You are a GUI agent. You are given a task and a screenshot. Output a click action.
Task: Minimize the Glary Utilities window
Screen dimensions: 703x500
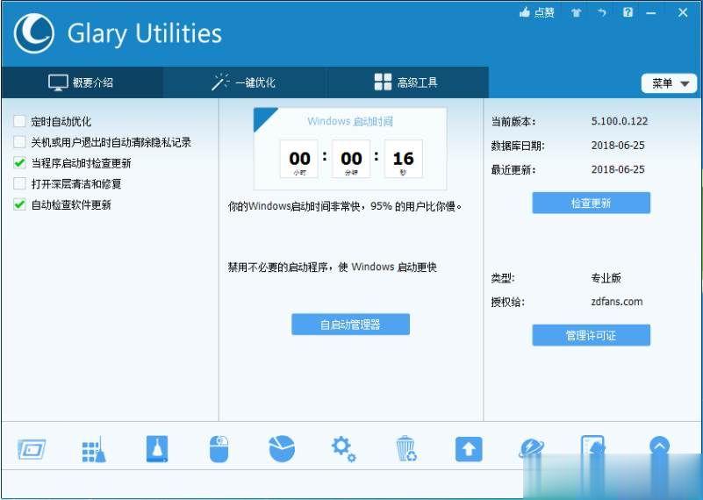click(x=651, y=13)
